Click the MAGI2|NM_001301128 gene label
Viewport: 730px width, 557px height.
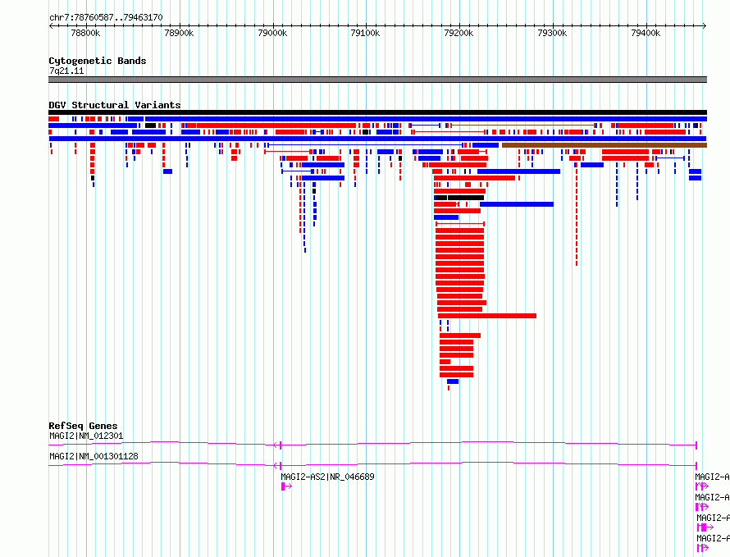click(94, 456)
